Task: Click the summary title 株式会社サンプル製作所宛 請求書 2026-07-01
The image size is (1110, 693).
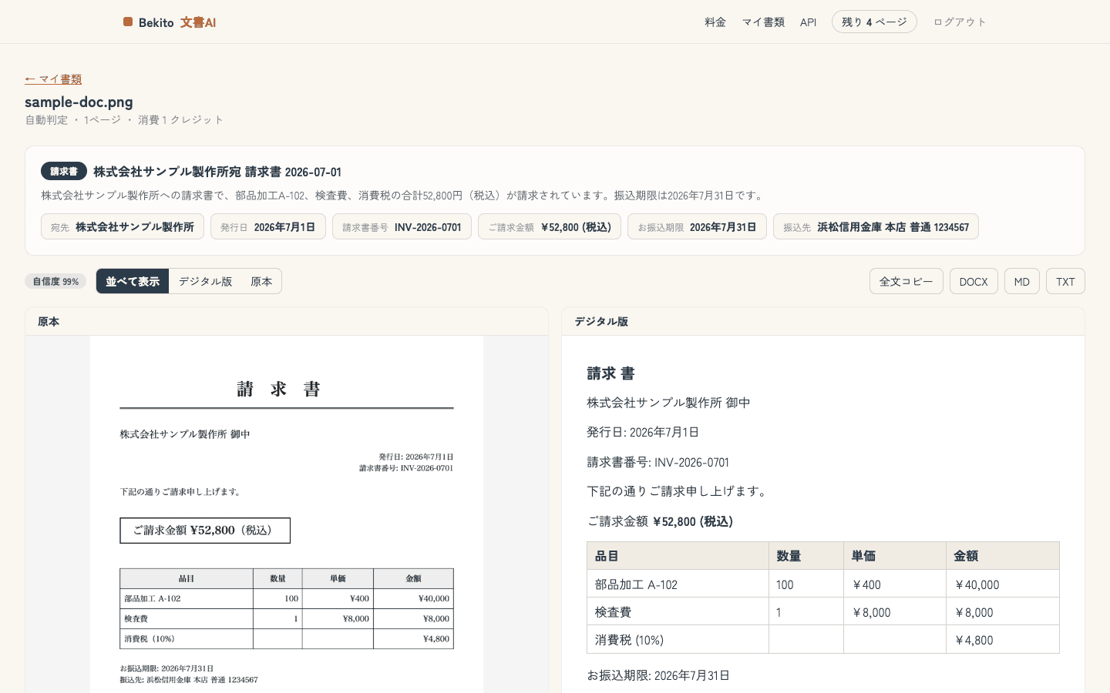Action: (217, 172)
